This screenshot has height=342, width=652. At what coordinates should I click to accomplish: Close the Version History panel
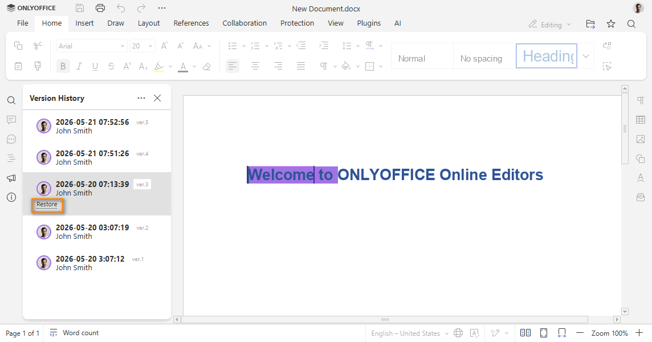157,98
